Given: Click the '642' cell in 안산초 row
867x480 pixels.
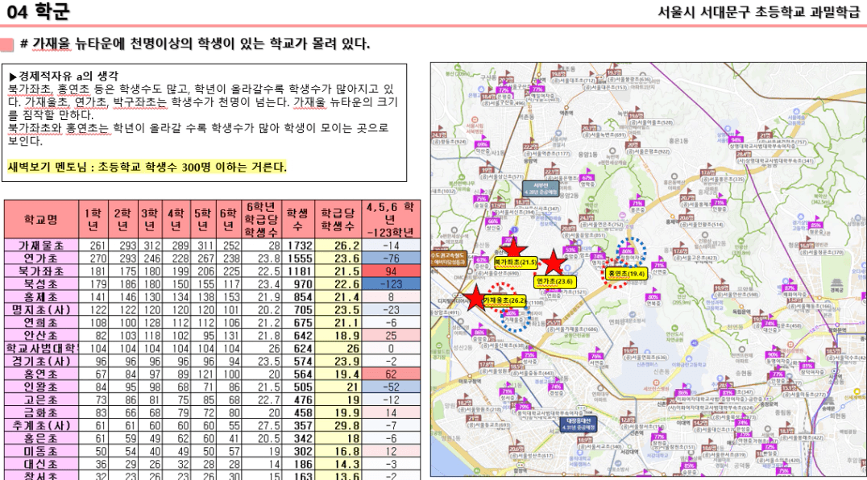Looking at the screenshot, I should coord(299,335).
